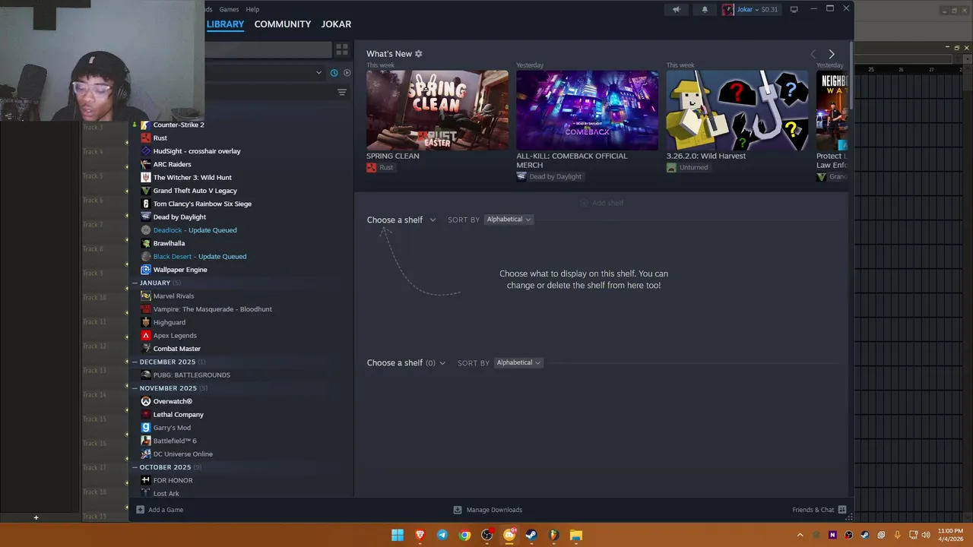The image size is (973, 547).
Task: Open the JOKAR profile tab
Action: click(336, 24)
